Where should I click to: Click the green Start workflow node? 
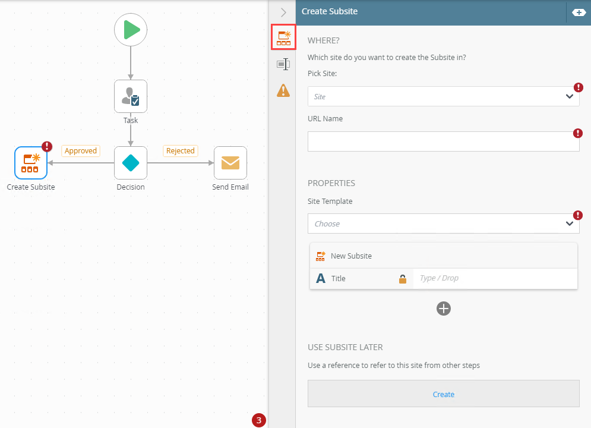coord(131,29)
